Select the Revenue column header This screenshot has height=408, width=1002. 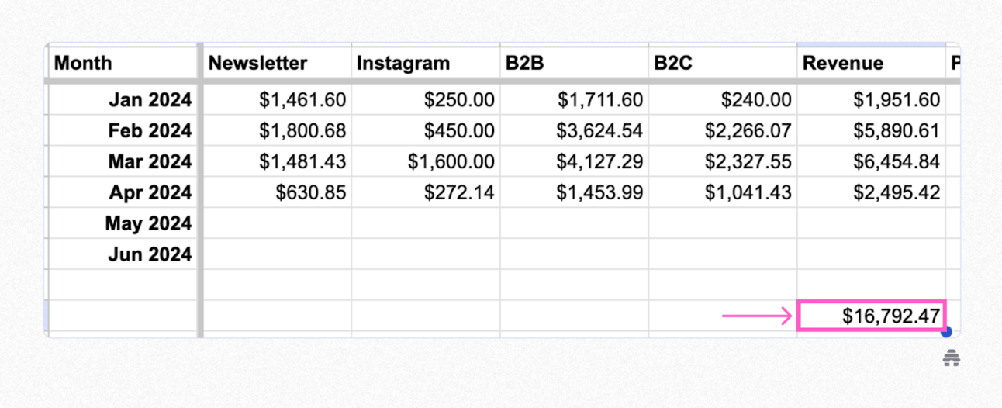coord(872,63)
